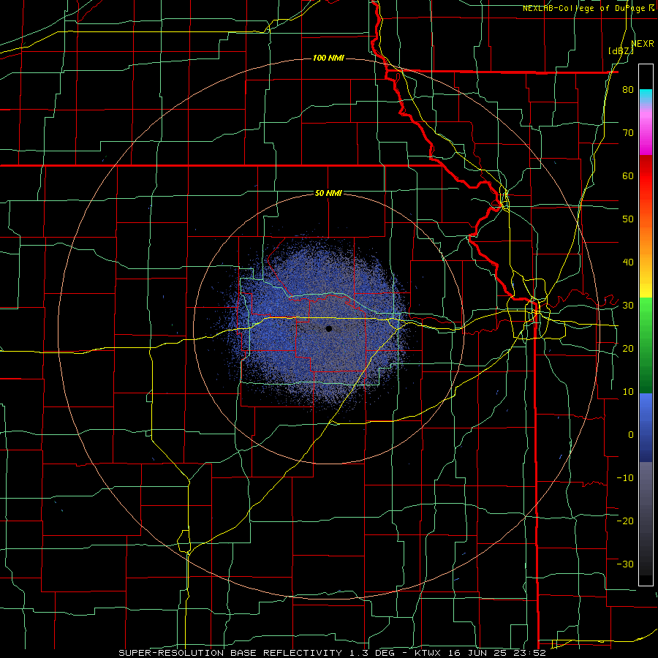The height and width of the screenshot is (658, 658).
Task: Click the '50 NMI' range ring label
Action: (328, 193)
